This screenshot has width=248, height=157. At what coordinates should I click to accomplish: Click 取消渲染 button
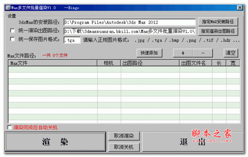coord(124,136)
